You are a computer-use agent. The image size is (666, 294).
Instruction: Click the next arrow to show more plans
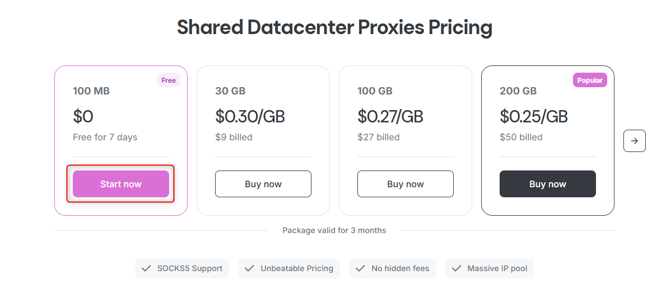coord(634,141)
